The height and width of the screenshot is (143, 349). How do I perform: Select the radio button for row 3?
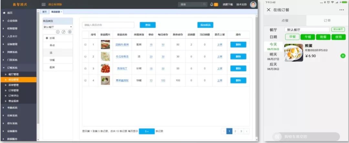(x=85, y=69)
